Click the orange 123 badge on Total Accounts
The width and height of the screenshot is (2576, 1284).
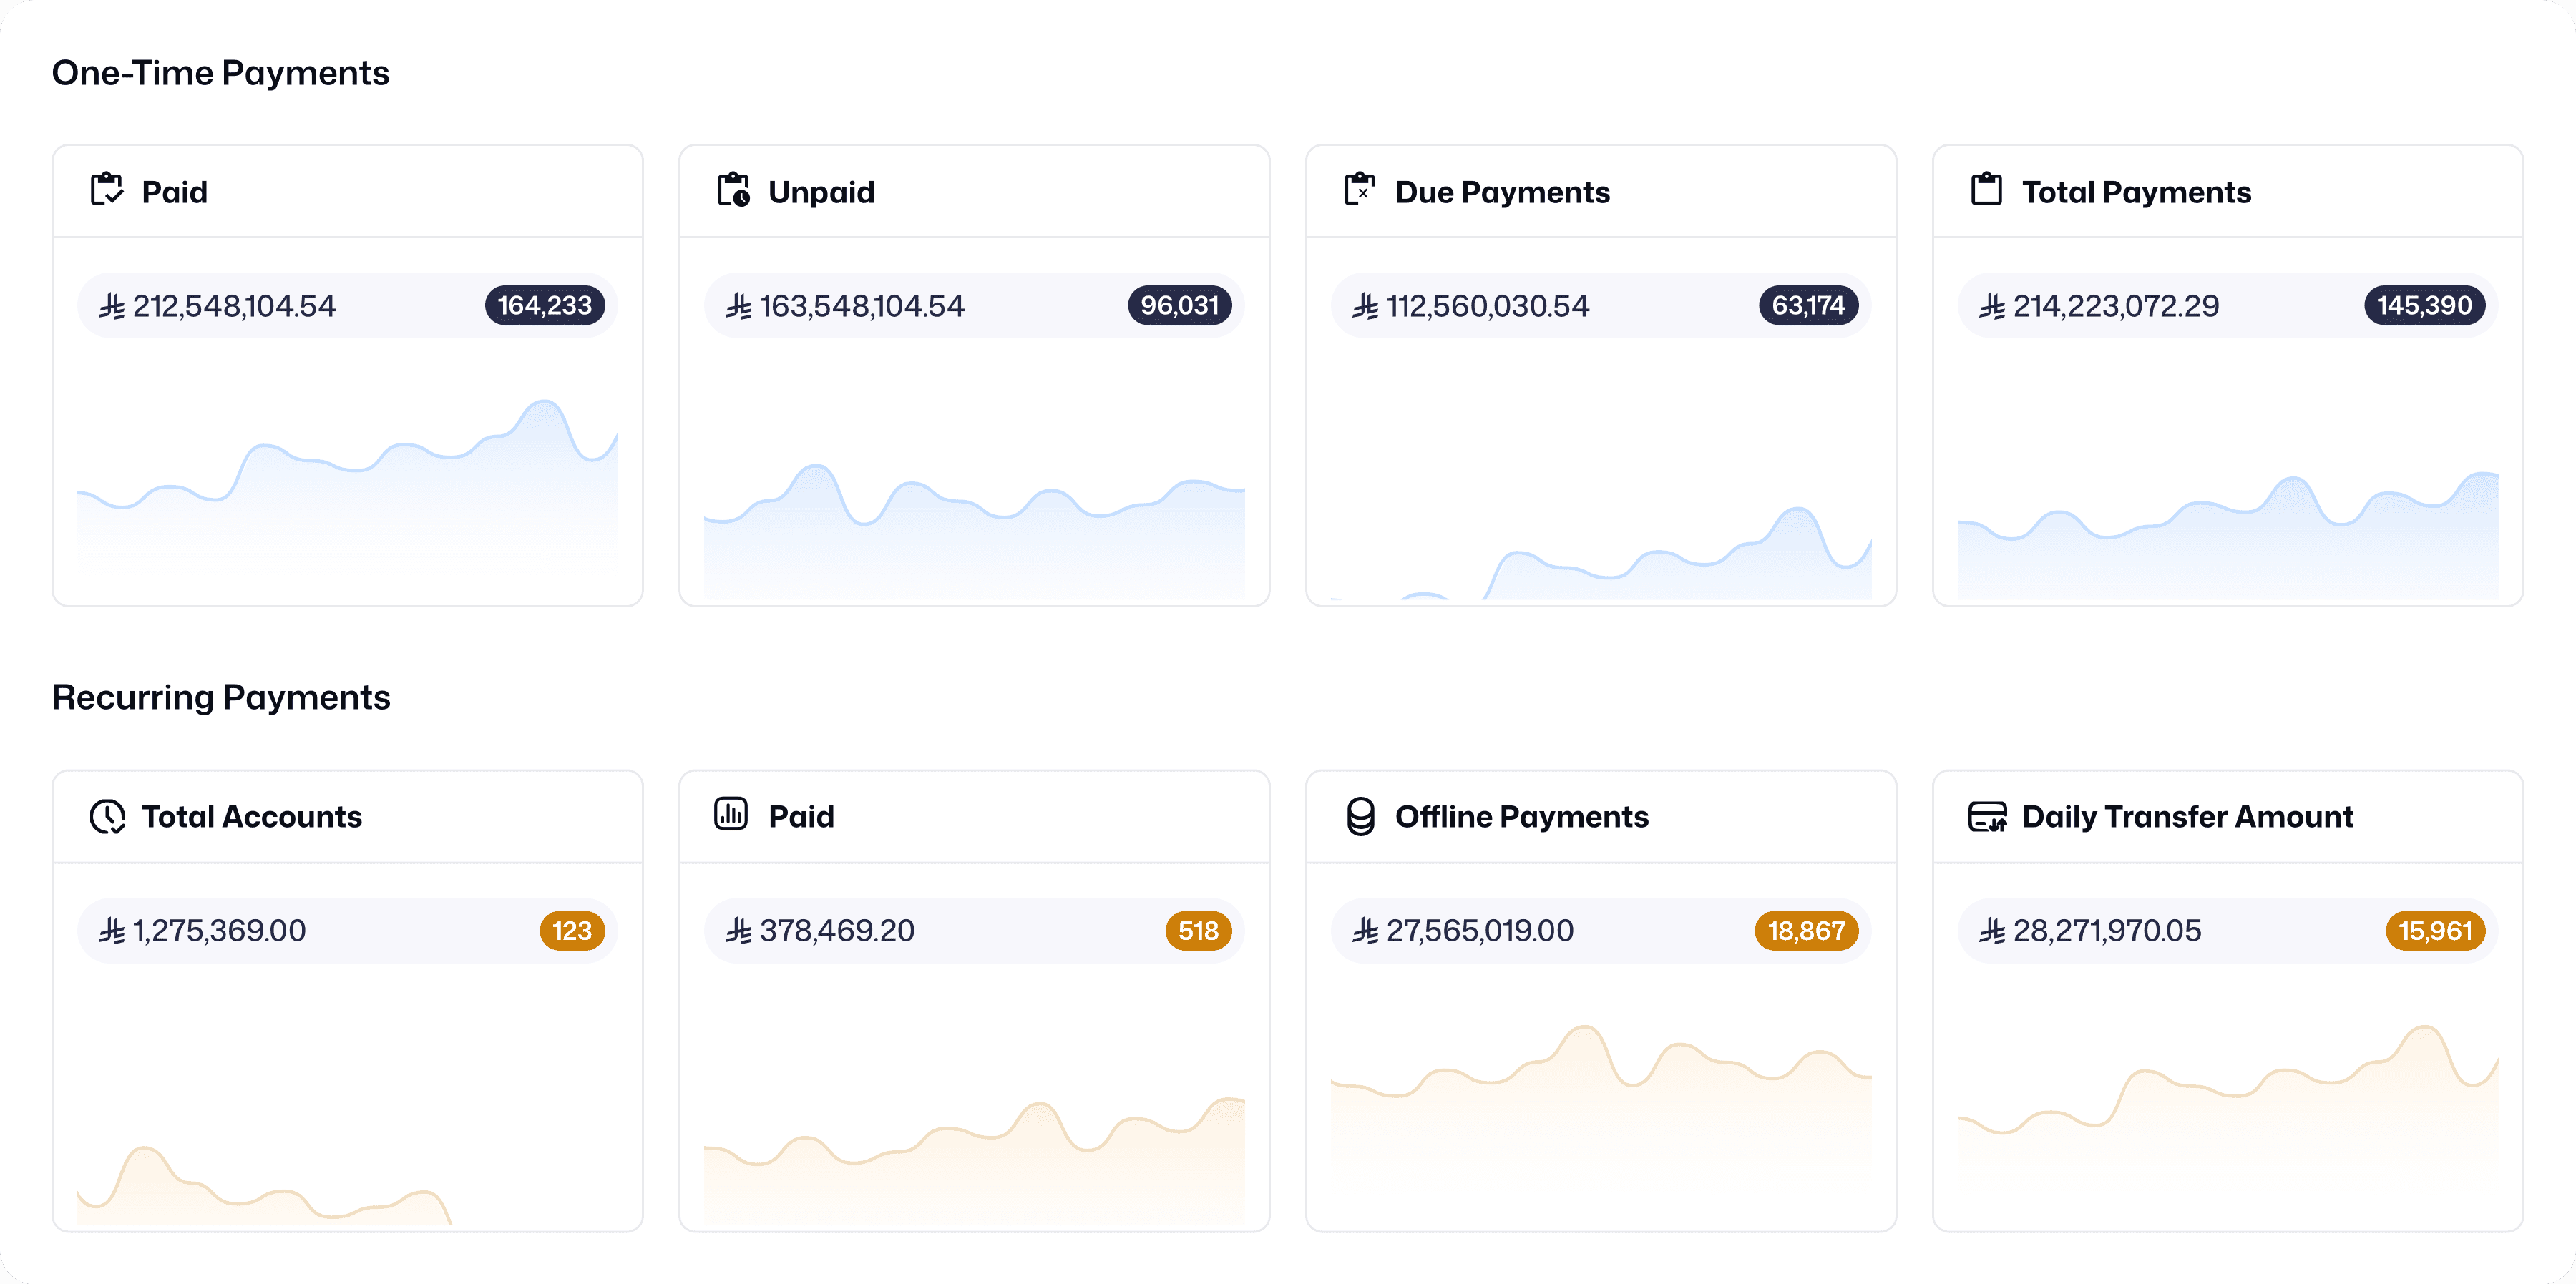pos(573,930)
